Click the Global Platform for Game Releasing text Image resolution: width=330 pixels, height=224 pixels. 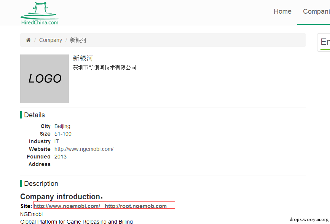[76, 221]
